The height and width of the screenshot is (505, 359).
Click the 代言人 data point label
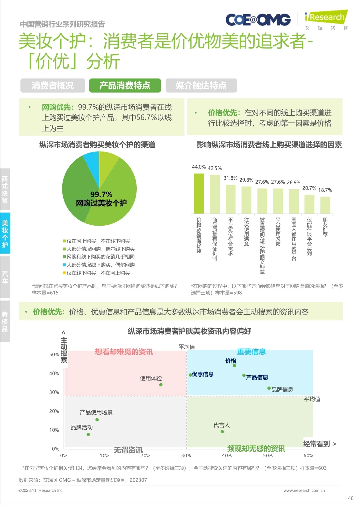click(x=222, y=425)
